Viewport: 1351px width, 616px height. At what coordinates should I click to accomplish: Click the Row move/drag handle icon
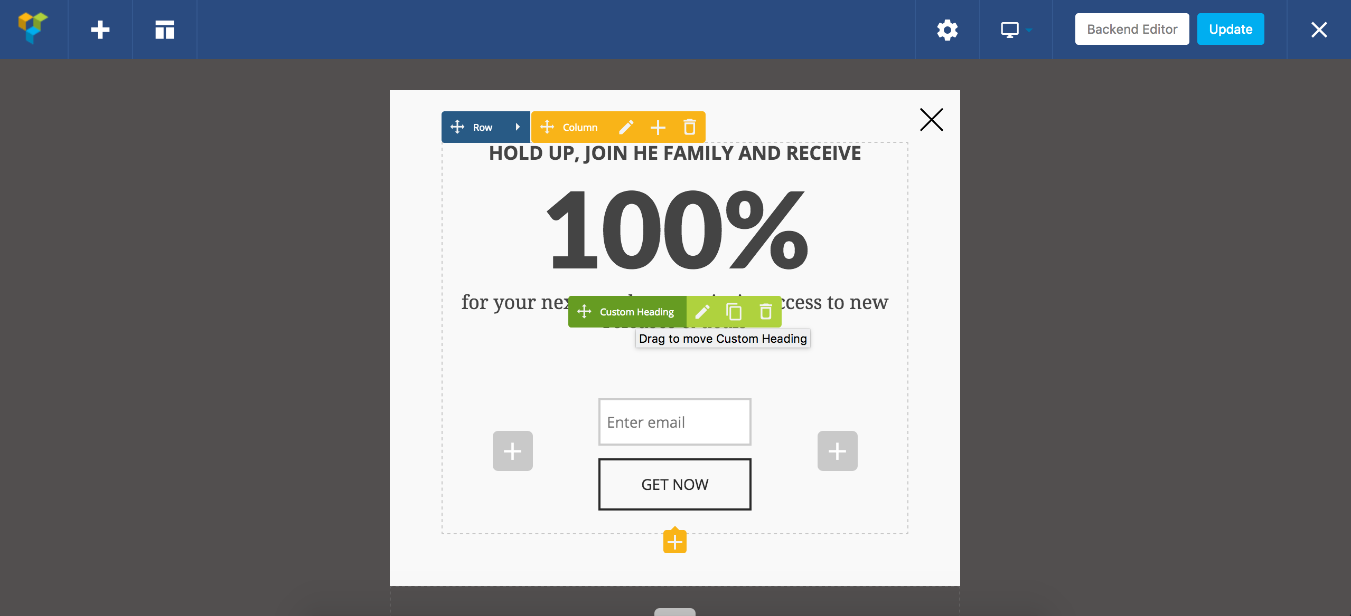457,127
